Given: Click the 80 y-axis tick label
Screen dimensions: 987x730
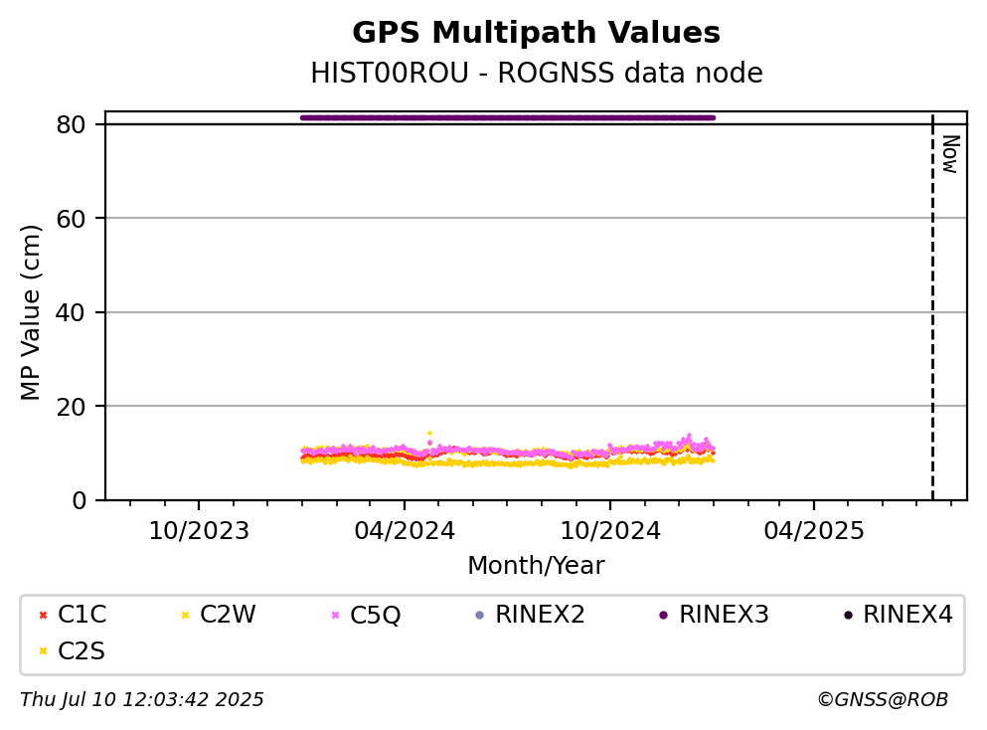Looking at the screenshot, I should pos(72,124).
